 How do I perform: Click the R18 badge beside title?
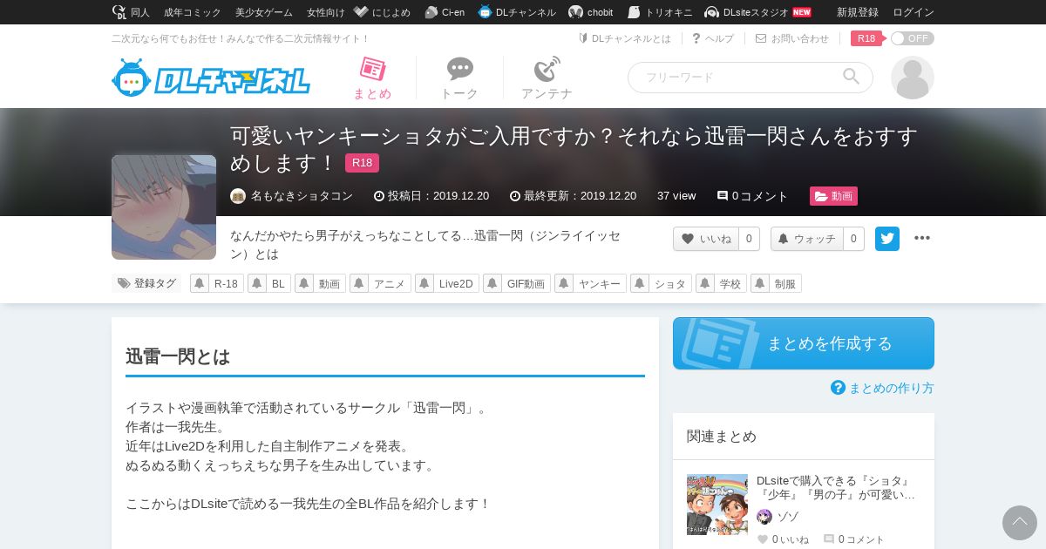coord(362,163)
